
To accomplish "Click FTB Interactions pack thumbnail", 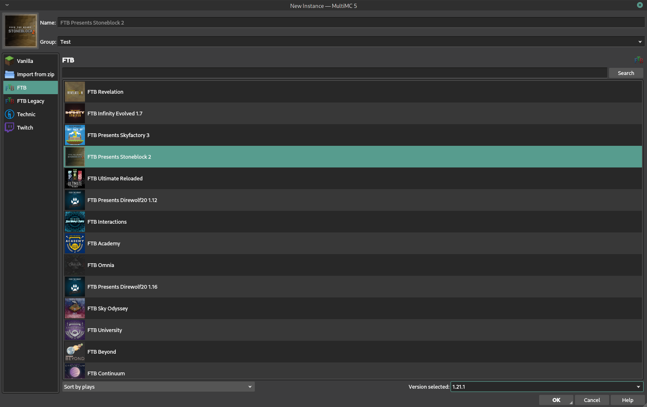I will click(75, 222).
